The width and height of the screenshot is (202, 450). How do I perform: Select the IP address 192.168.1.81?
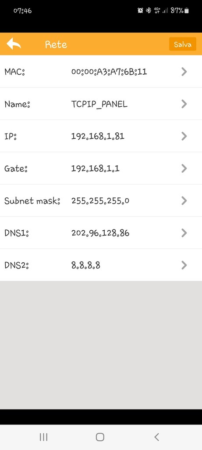[98, 136]
